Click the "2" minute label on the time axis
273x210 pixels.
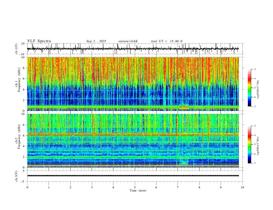pyautogui.click(x=70, y=187)
